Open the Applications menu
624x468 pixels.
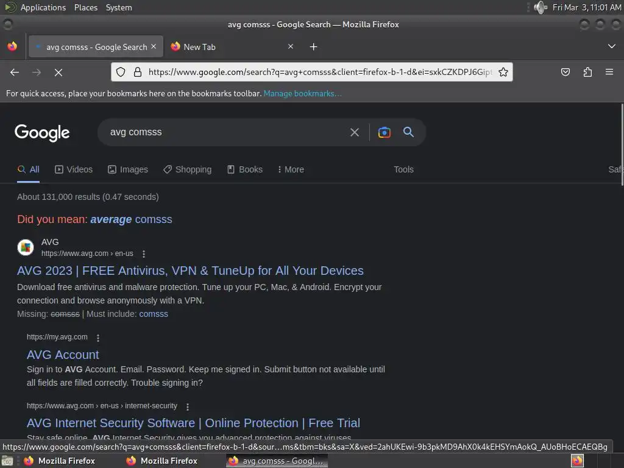click(43, 7)
